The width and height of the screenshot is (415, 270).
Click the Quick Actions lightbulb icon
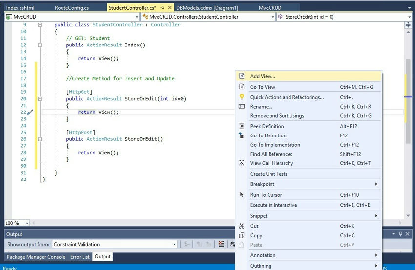point(242,97)
